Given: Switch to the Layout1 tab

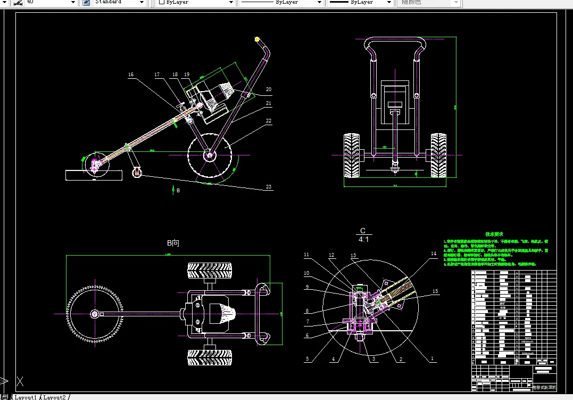Looking at the screenshot, I should click(x=26, y=397).
